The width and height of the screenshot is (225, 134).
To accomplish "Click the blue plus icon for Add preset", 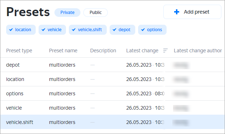I will point(177,12).
